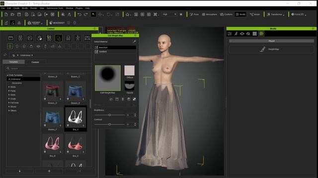Click the Pose figure icon in Content panel
The width and height of the screenshot is (318, 178).
(78, 38)
